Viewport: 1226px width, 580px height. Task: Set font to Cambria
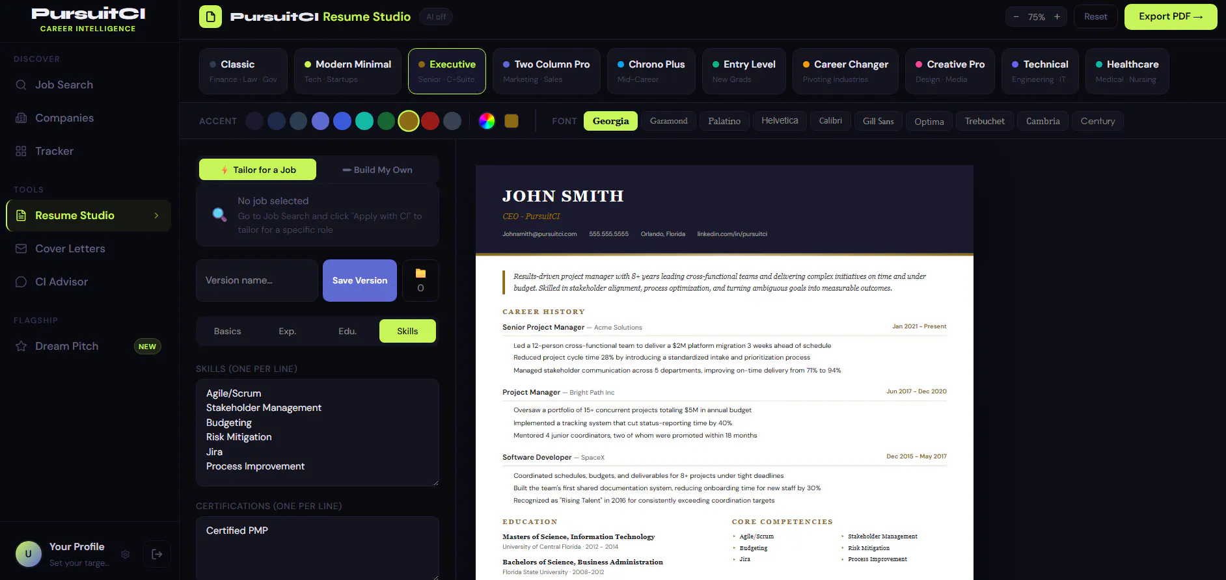click(1043, 121)
